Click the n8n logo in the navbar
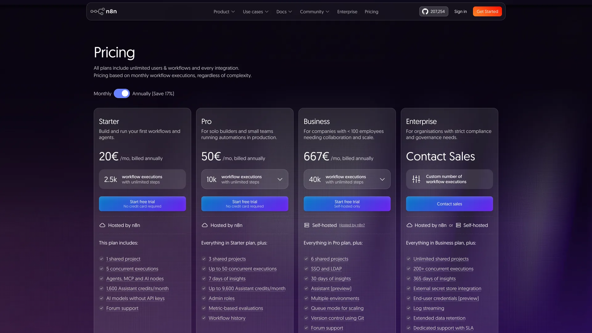 tap(104, 11)
